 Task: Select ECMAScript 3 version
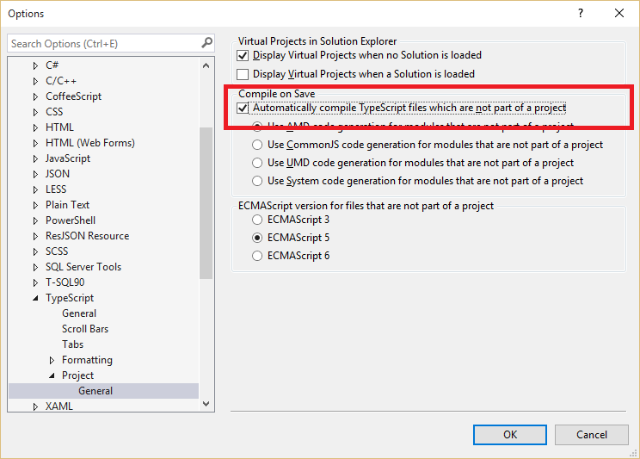[257, 220]
